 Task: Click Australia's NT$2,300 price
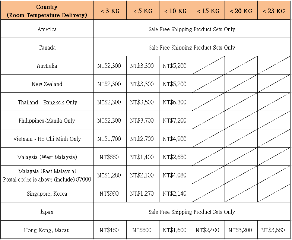click(109, 66)
